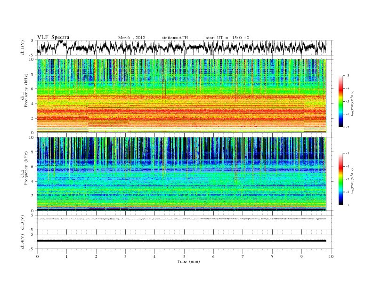Click the "5" volt tick beside ch.1(V)
373x288 pixels.
pos(32,40)
